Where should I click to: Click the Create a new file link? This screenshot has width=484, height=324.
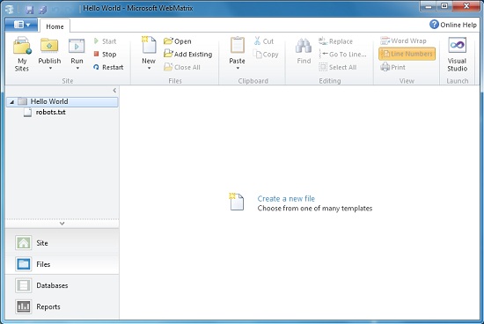point(286,199)
